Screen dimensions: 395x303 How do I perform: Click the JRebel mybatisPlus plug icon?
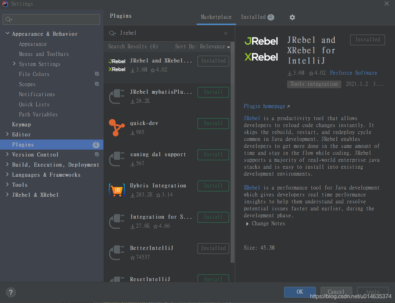tap(117, 96)
